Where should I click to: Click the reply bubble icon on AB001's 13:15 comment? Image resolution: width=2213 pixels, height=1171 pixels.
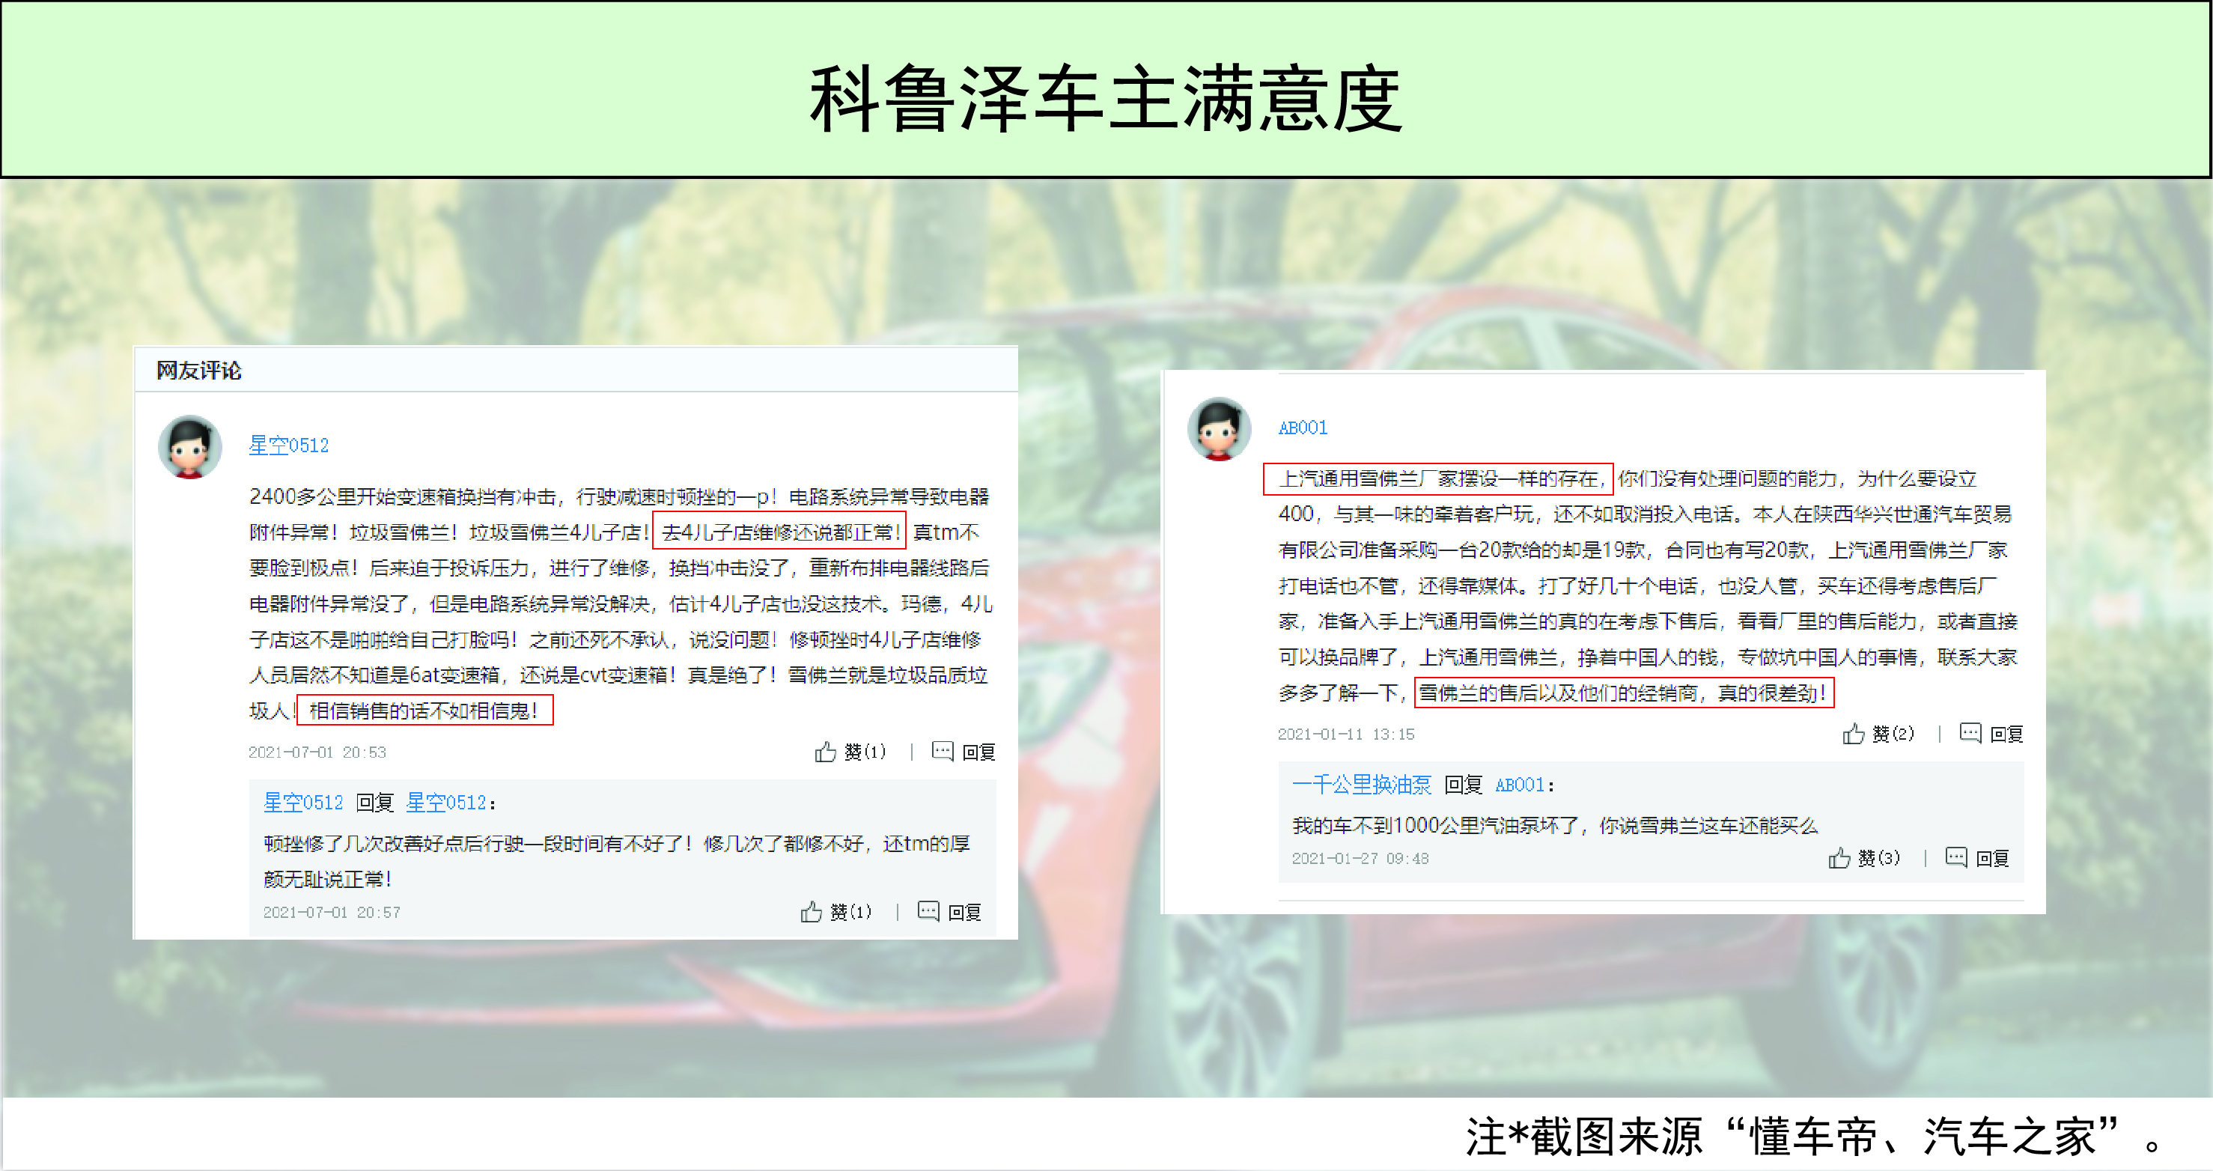coord(1970,733)
